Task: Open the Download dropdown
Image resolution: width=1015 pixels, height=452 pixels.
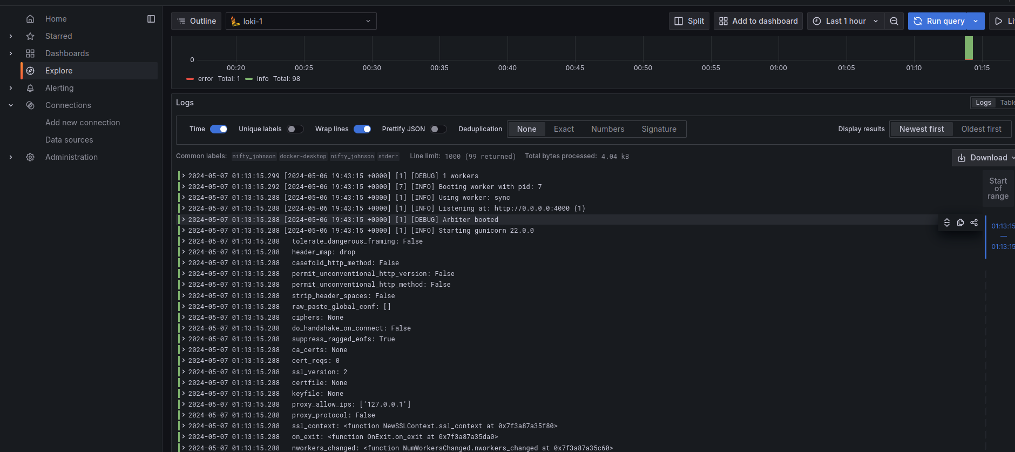Action: [x=984, y=158]
